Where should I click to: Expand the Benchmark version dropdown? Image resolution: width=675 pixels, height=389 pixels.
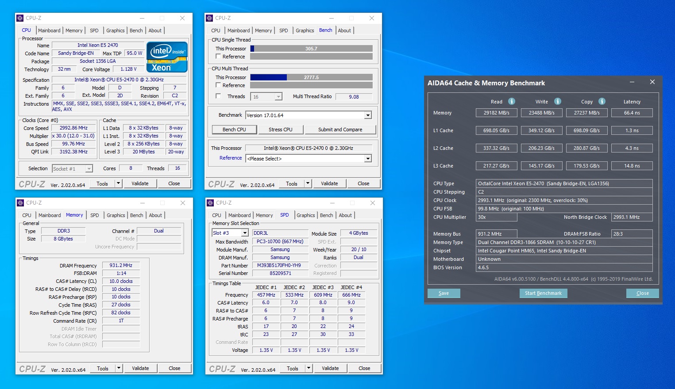click(x=368, y=115)
